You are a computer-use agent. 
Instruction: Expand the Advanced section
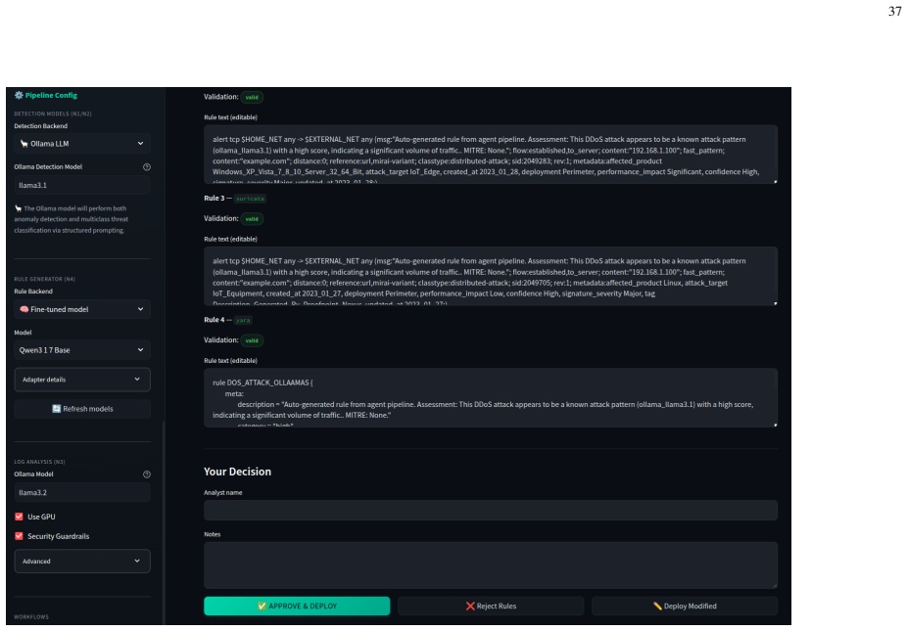82,561
